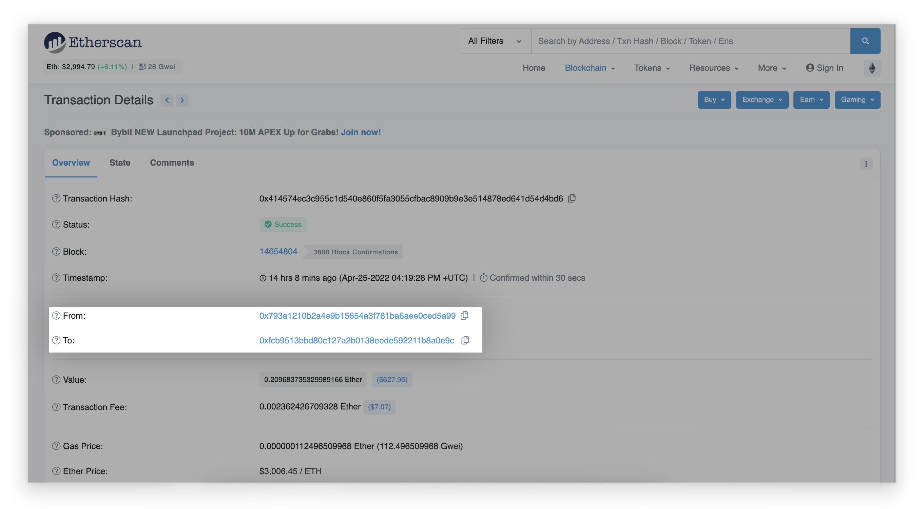Image resolution: width=923 pixels, height=509 pixels.
Task: Open the Buy dropdown button
Action: pos(713,100)
